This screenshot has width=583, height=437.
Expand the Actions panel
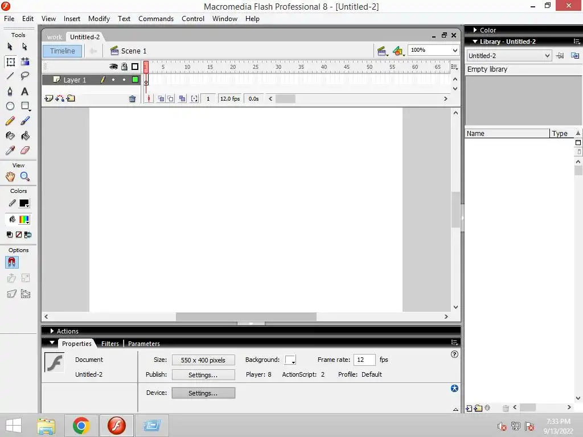pos(52,331)
